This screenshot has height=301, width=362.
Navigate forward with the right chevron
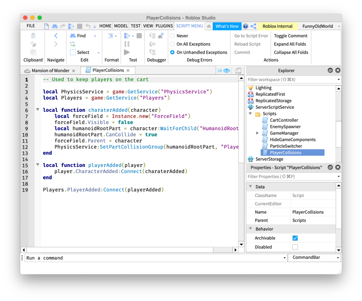(x=56, y=44)
